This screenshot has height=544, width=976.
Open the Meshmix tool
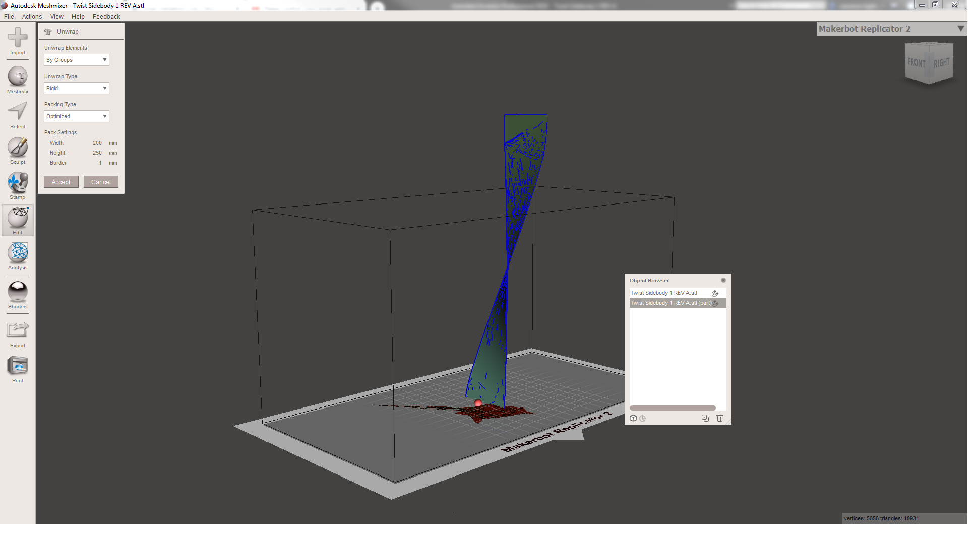click(x=18, y=78)
